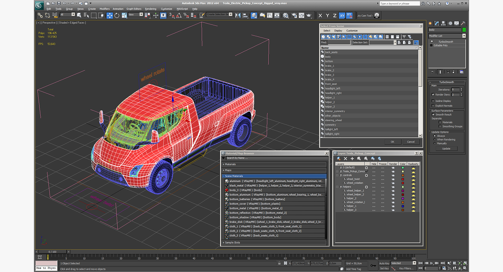503x272 pixels.
Task: Restrict transform to Z axis
Action: (334, 15)
